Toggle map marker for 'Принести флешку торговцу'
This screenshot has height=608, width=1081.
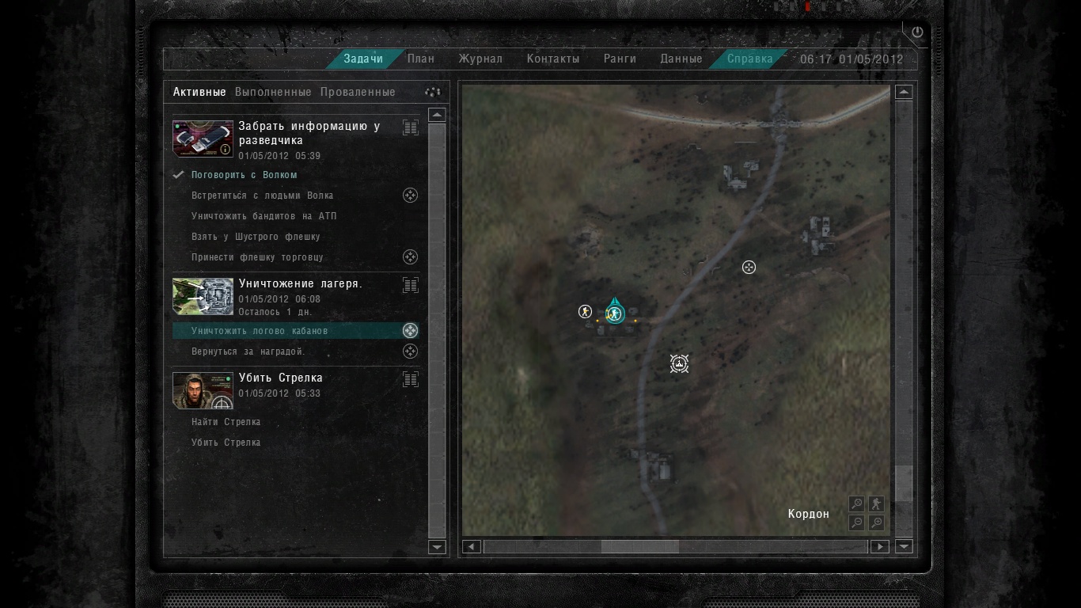pos(410,257)
